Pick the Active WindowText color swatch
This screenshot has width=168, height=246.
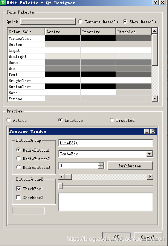(x=63, y=38)
